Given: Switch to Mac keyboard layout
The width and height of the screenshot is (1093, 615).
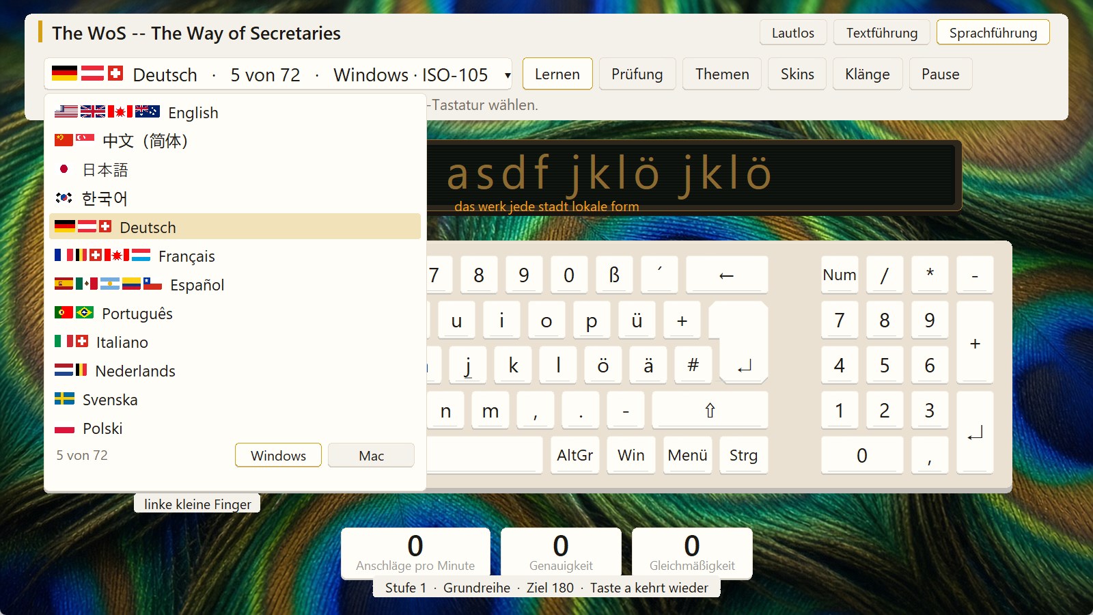Looking at the screenshot, I should click(x=371, y=455).
